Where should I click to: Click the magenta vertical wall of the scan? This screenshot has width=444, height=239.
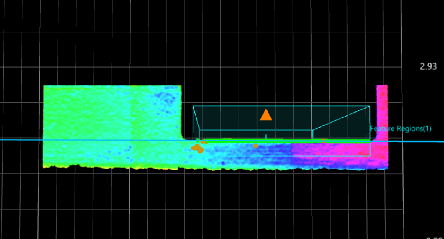382,113
